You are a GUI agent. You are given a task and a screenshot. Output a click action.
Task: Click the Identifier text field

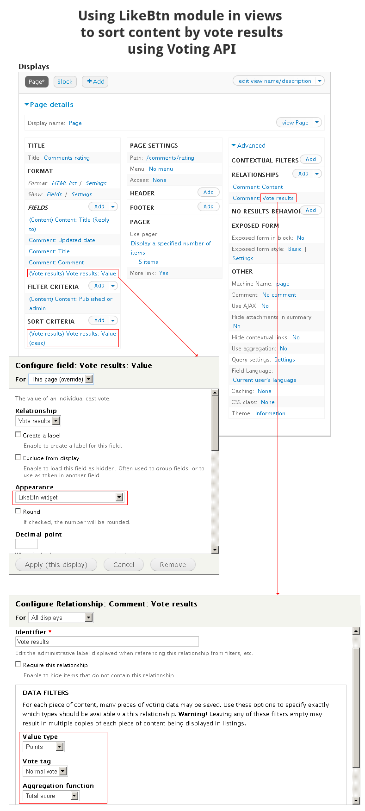click(107, 642)
